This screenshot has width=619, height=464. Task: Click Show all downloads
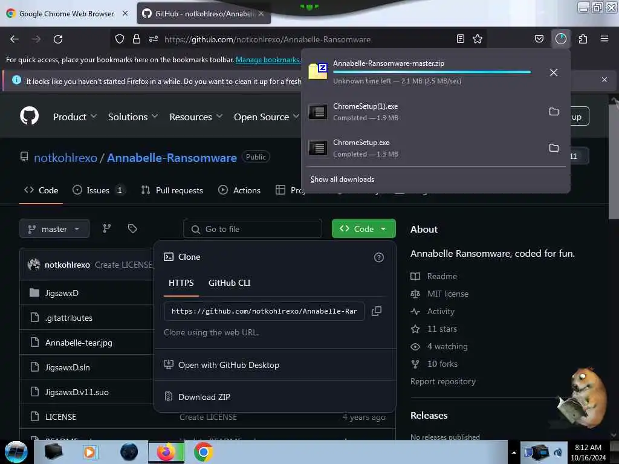(x=342, y=179)
